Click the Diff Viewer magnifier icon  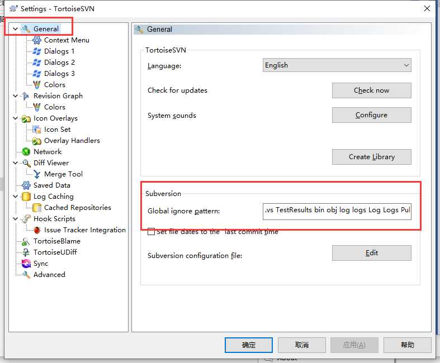tap(26, 163)
